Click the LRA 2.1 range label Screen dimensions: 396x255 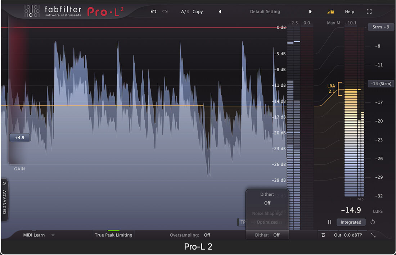(331, 88)
